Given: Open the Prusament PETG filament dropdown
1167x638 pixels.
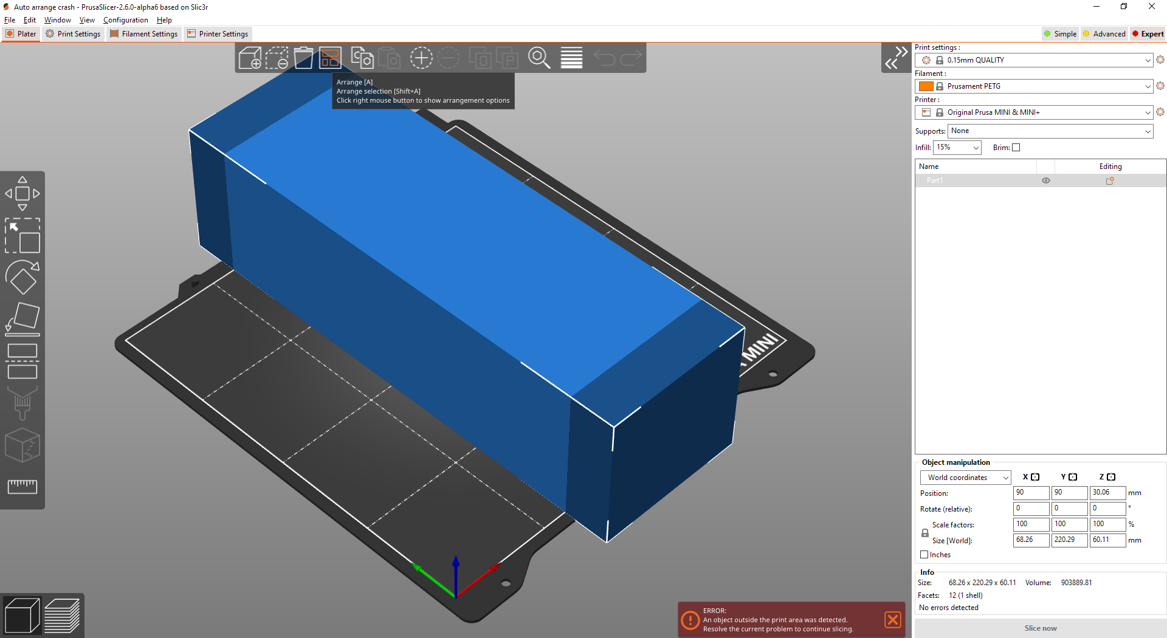Looking at the screenshot, I should pos(1034,86).
